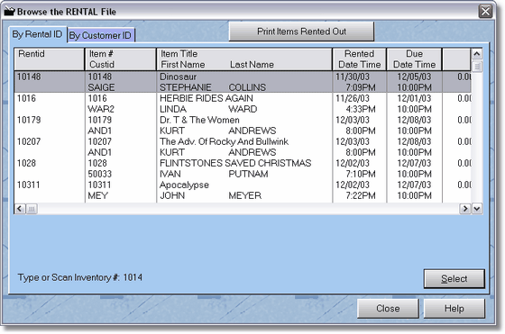Click customer ID MEY
This screenshot has height=334, width=505.
[98, 195]
